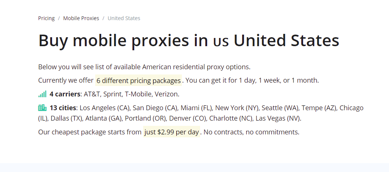The height and width of the screenshot is (172, 389).
Task: Click the highlighted '6 different pricing packages' text
Action: coord(139,80)
